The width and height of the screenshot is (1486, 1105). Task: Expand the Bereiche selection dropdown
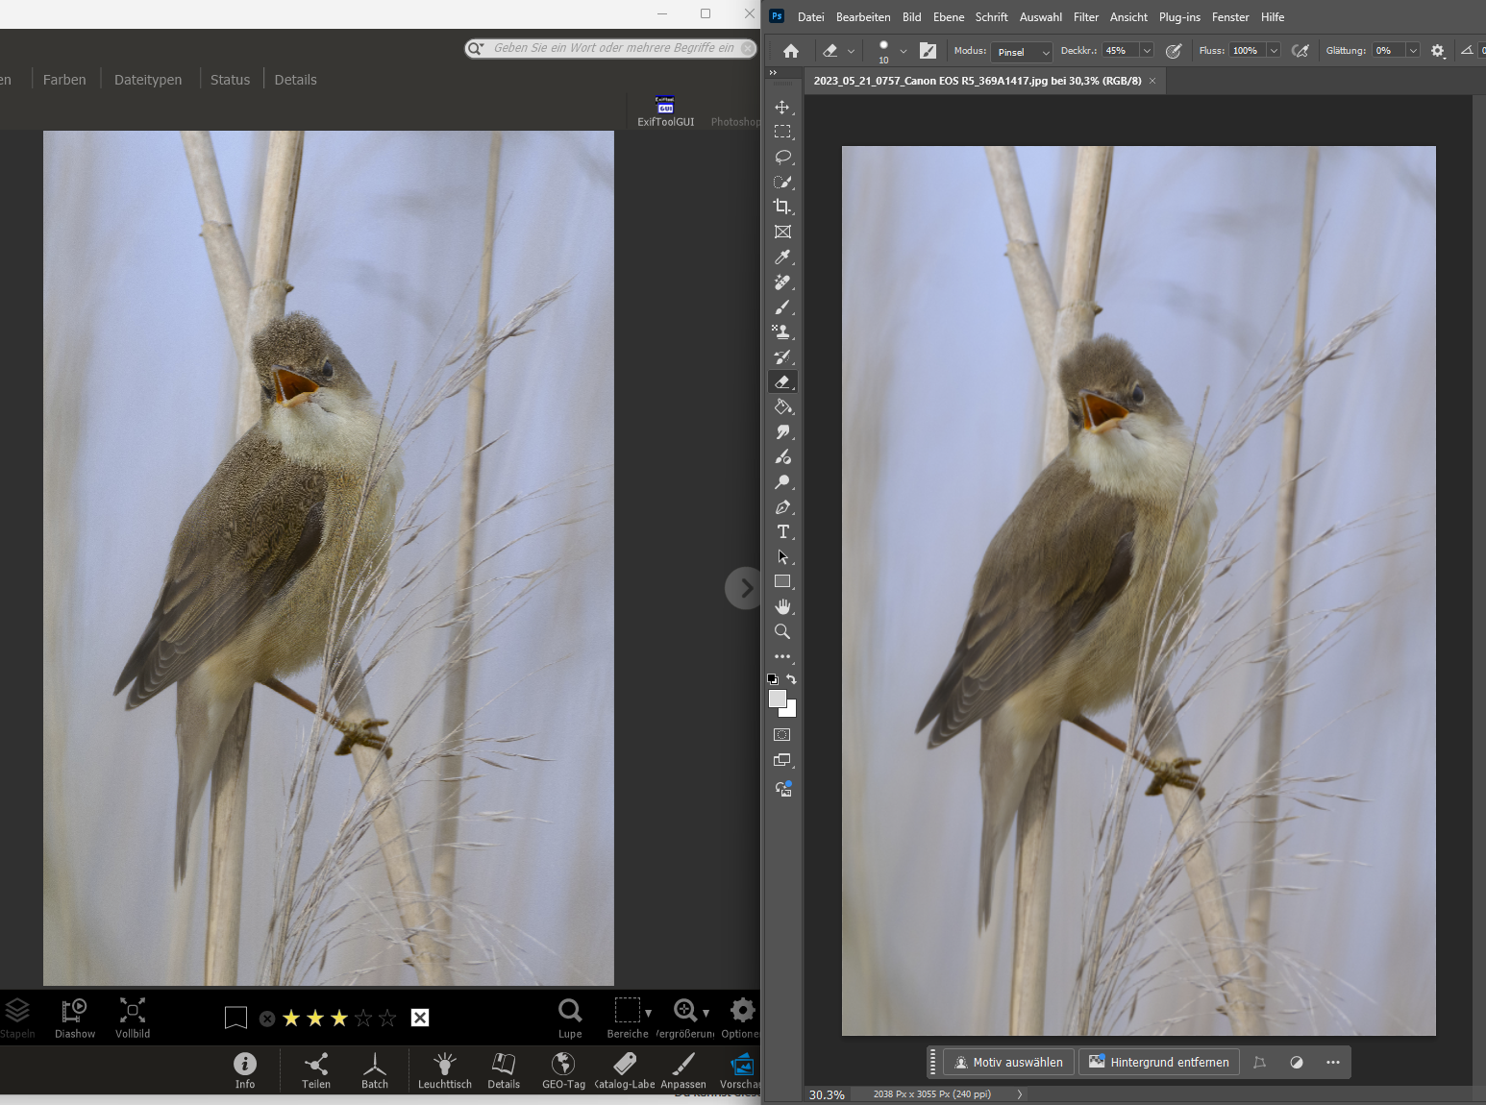[x=648, y=1013]
